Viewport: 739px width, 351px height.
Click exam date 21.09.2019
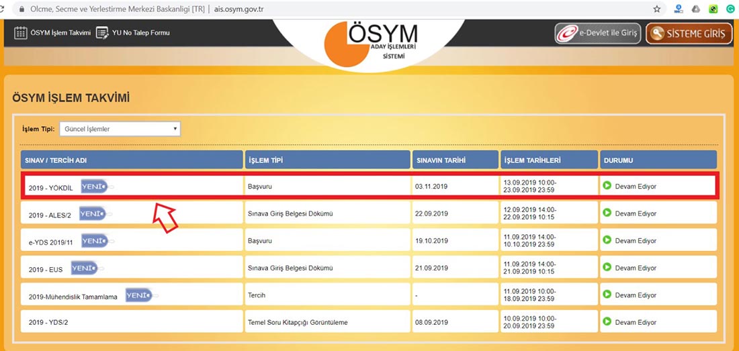coord(431,268)
